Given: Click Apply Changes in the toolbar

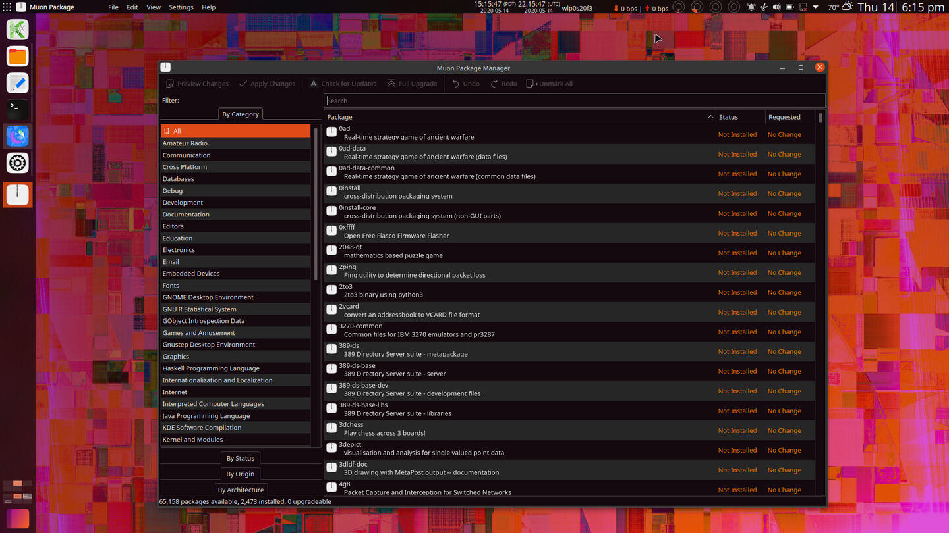Looking at the screenshot, I should pyautogui.click(x=267, y=84).
